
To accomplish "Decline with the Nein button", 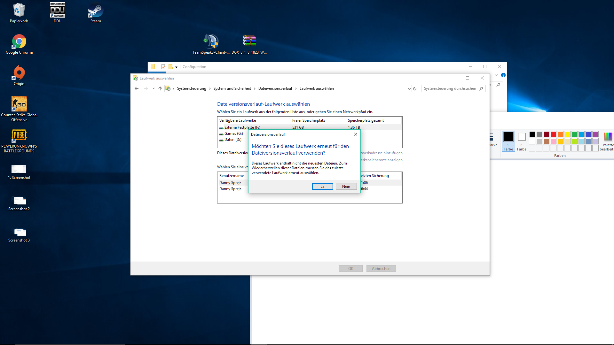I will (x=346, y=187).
